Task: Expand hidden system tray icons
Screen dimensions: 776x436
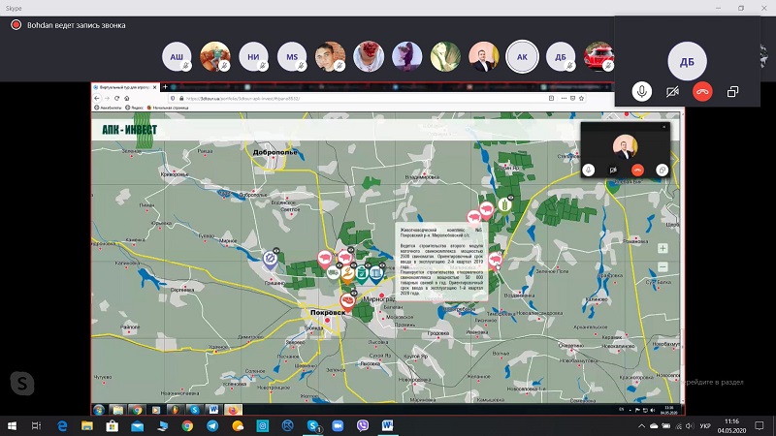Action: (641, 425)
